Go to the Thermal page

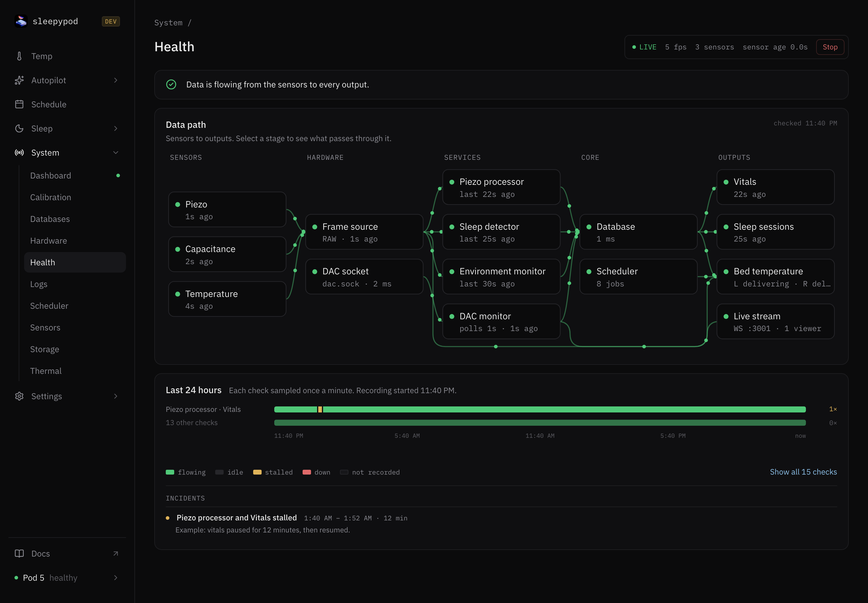tap(75, 371)
